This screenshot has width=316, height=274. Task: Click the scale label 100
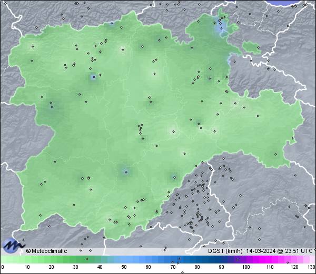tap(246, 267)
